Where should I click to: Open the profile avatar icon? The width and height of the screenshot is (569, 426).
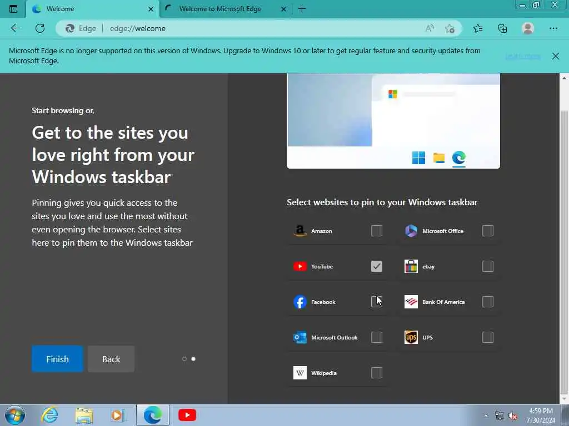coord(528,28)
